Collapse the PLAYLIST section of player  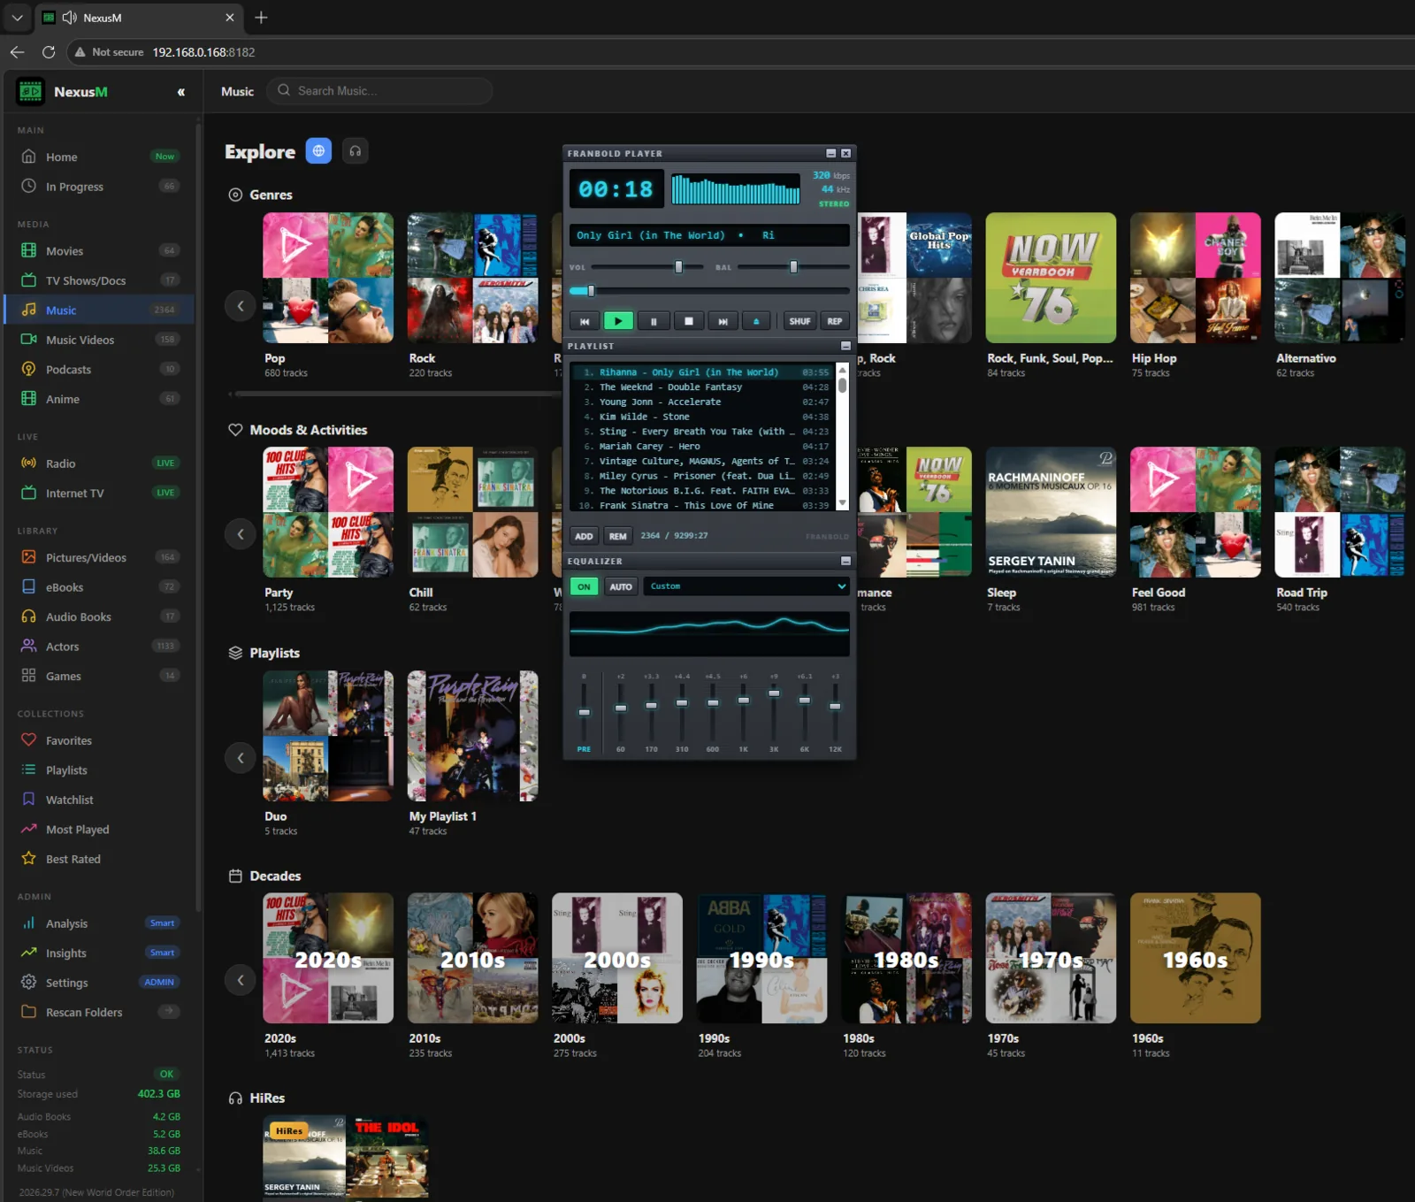pos(845,346)
